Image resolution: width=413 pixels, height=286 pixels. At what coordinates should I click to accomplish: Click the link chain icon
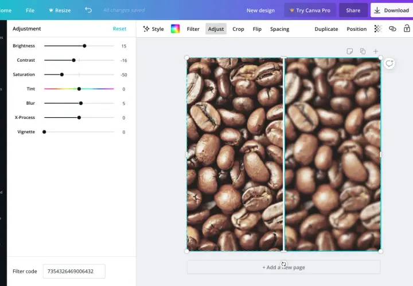tap(392, 29)
